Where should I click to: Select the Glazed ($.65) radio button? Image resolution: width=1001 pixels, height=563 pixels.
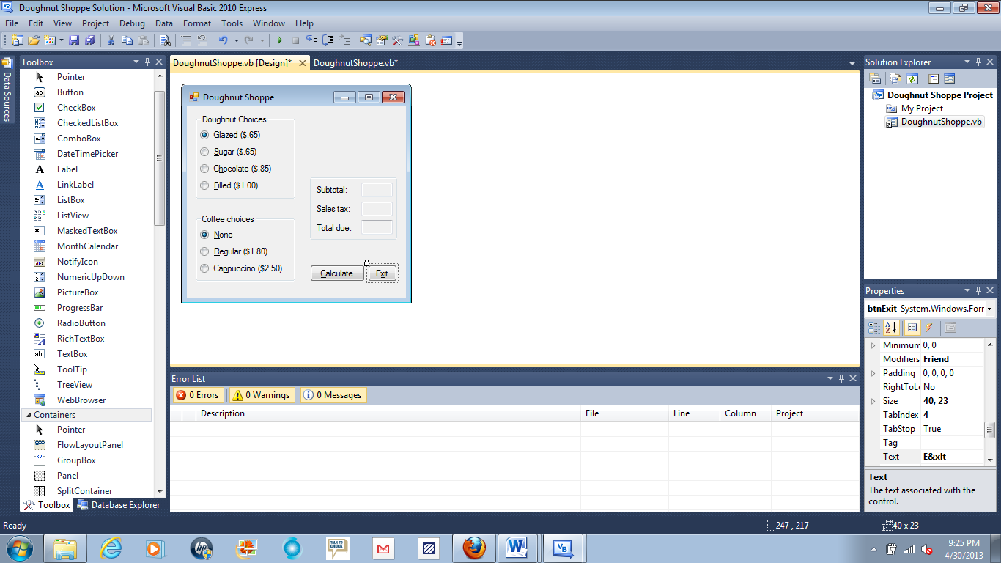[x=230, y=135]
